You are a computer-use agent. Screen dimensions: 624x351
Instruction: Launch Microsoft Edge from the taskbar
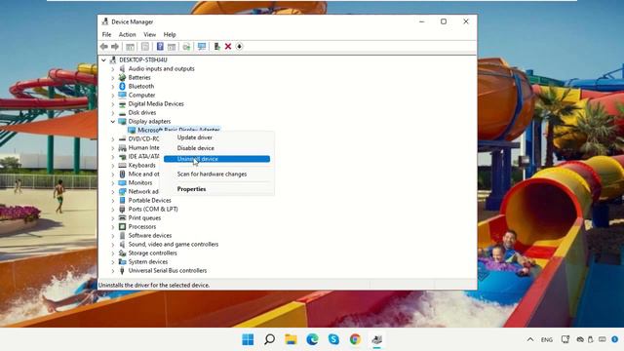(x=312, y=339)
